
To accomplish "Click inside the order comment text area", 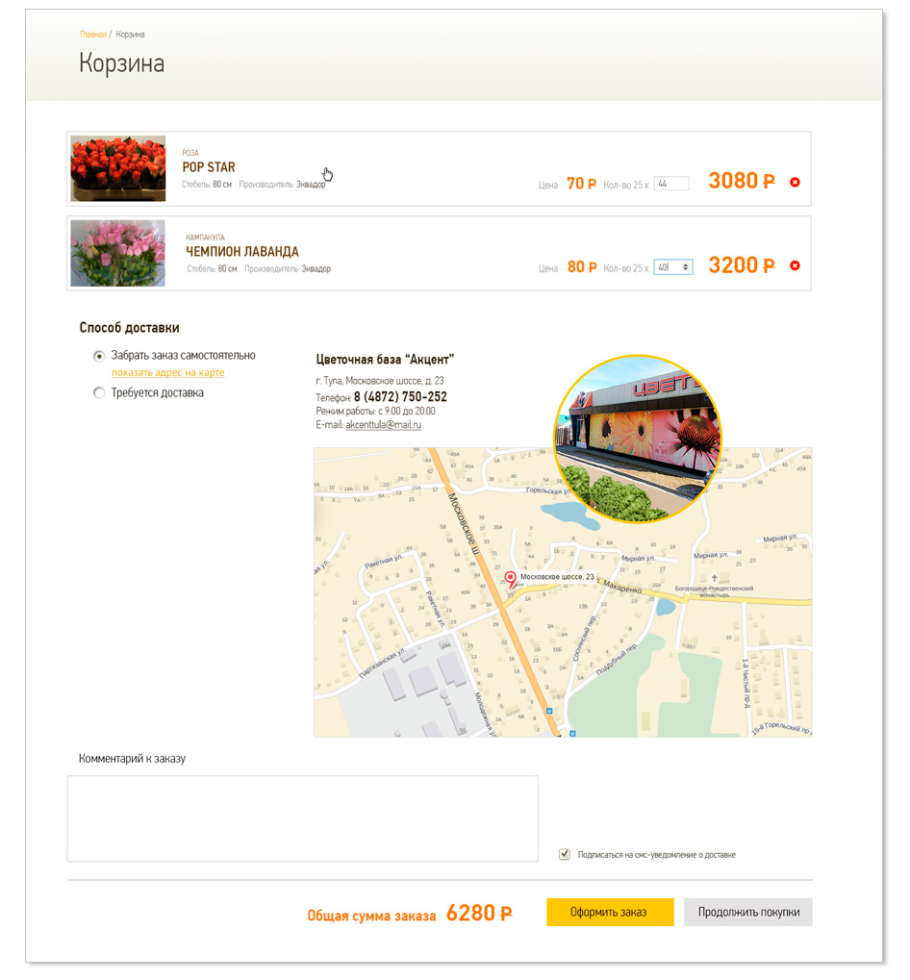I will (302, 818).
